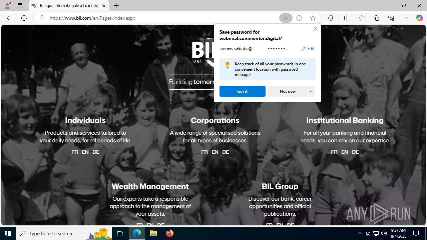
Task: Expand the Not now dropdown arrow
Action: (311, 91)
